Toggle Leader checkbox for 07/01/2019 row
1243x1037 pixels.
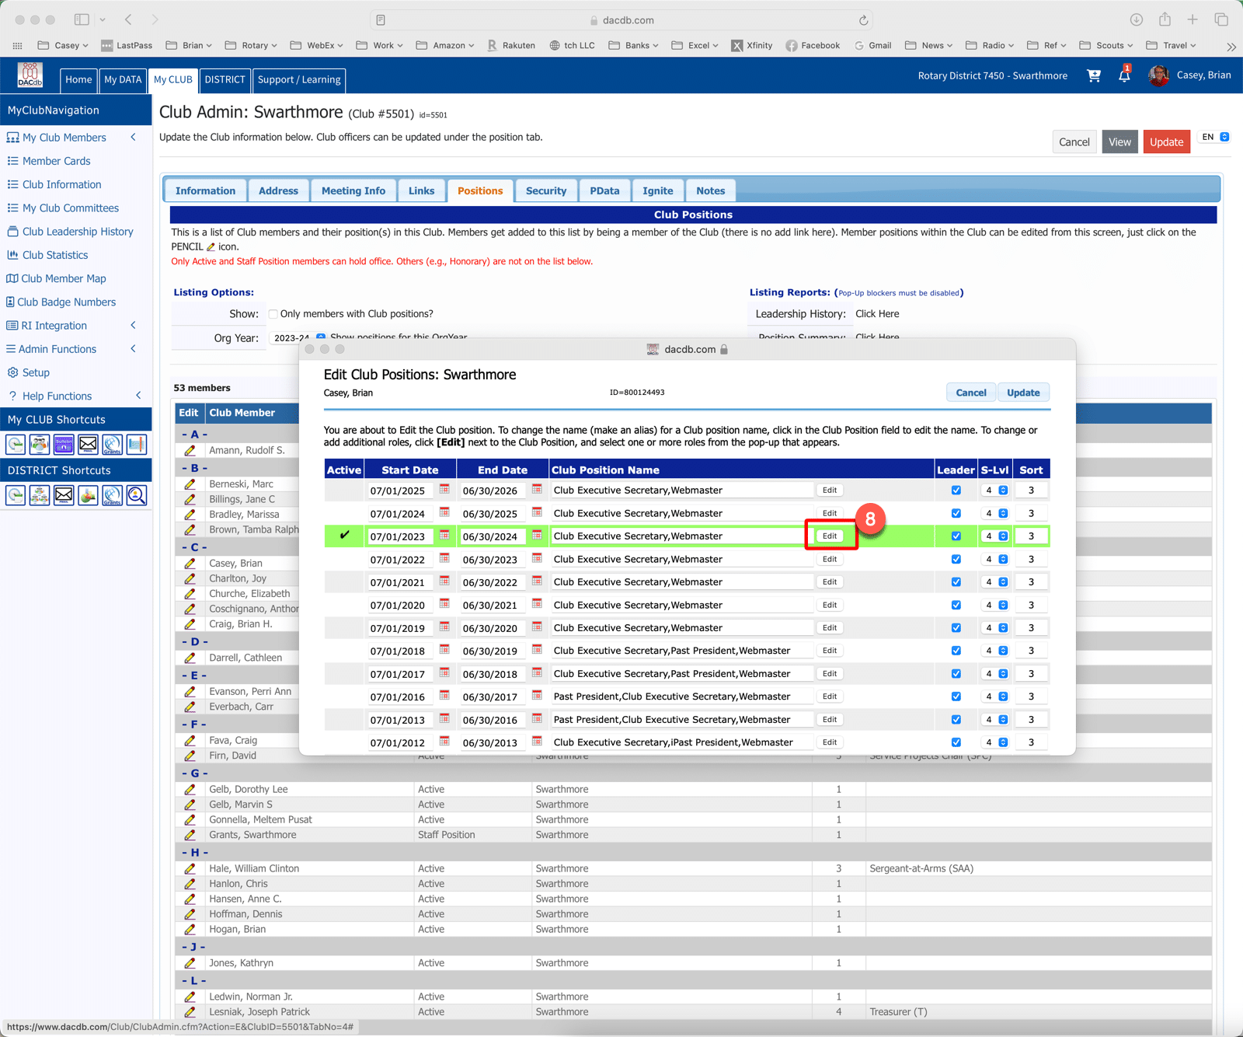(956, 628)
